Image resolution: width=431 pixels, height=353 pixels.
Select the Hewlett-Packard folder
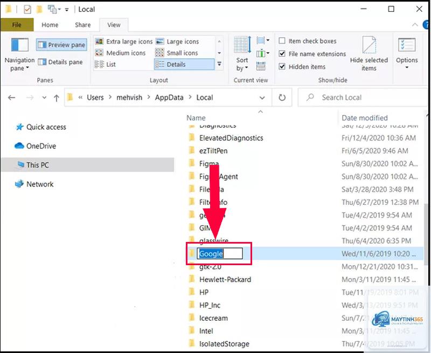(225, 279)
